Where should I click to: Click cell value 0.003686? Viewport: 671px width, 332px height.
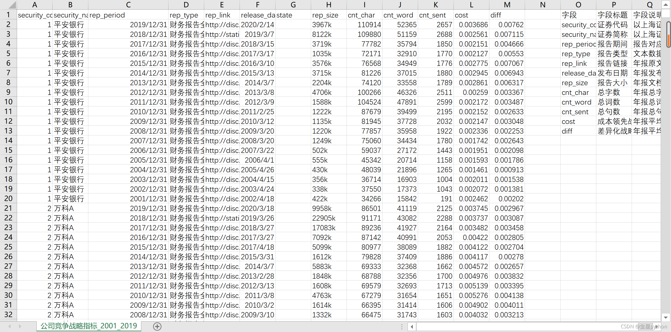tap(471, 25)
